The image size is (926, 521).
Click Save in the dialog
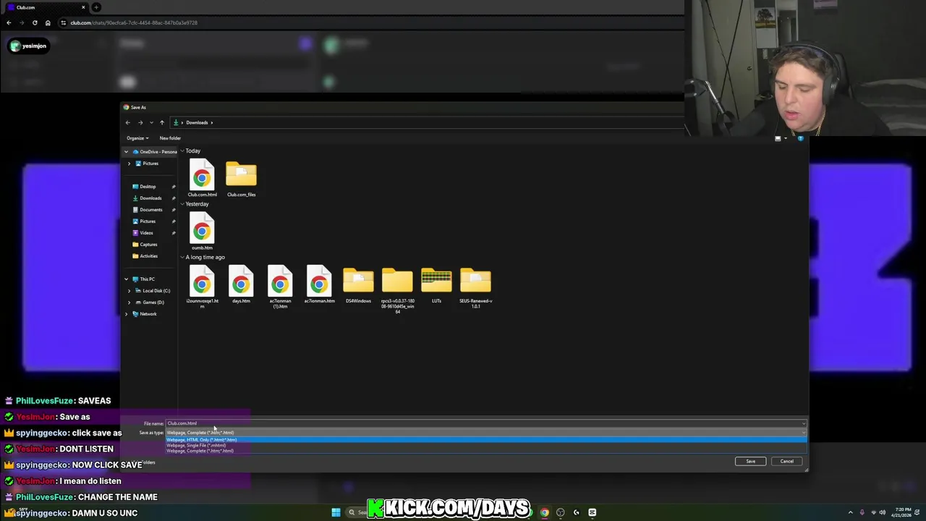[x=750, y=462]
